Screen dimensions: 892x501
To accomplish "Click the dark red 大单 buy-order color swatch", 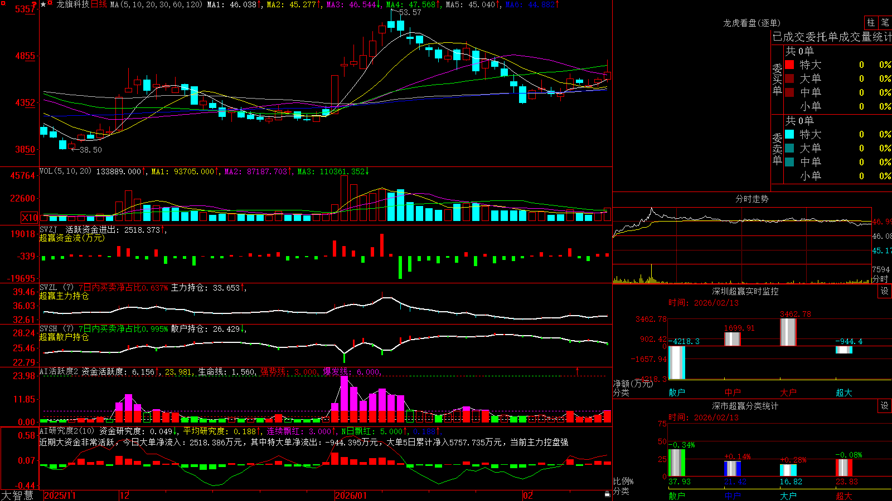I will tap(789, 78).
